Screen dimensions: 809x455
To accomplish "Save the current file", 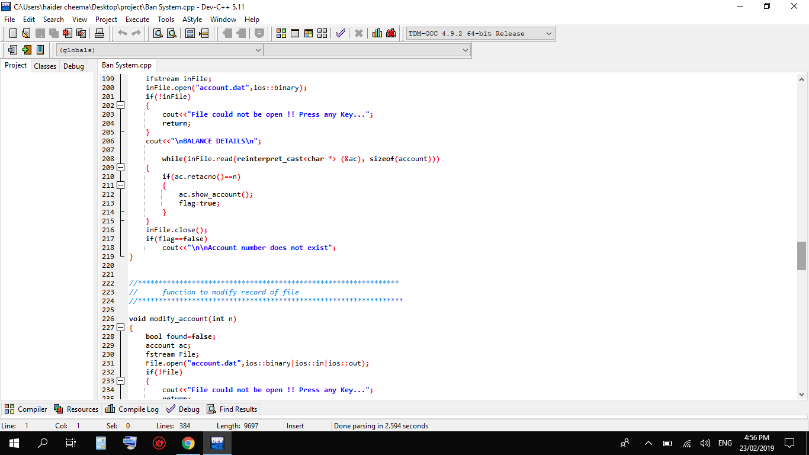I will 40,33.
